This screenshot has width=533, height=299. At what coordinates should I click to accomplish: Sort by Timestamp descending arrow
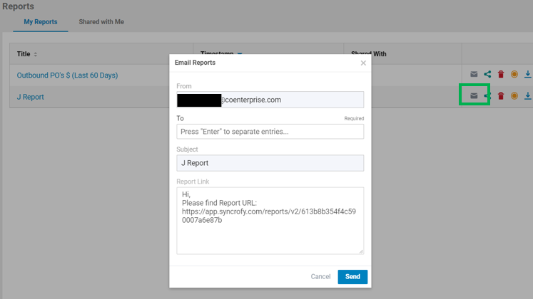click(240, 53)
